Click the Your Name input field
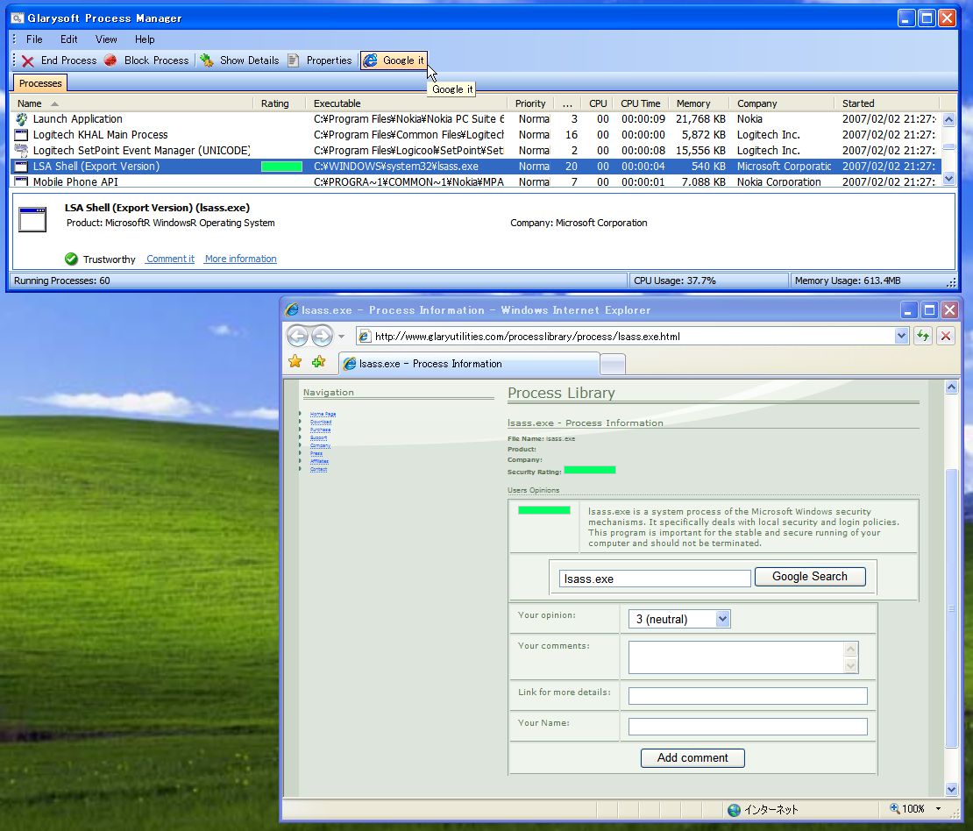Screen dimensions: 973x831 (x=748, y=727)
